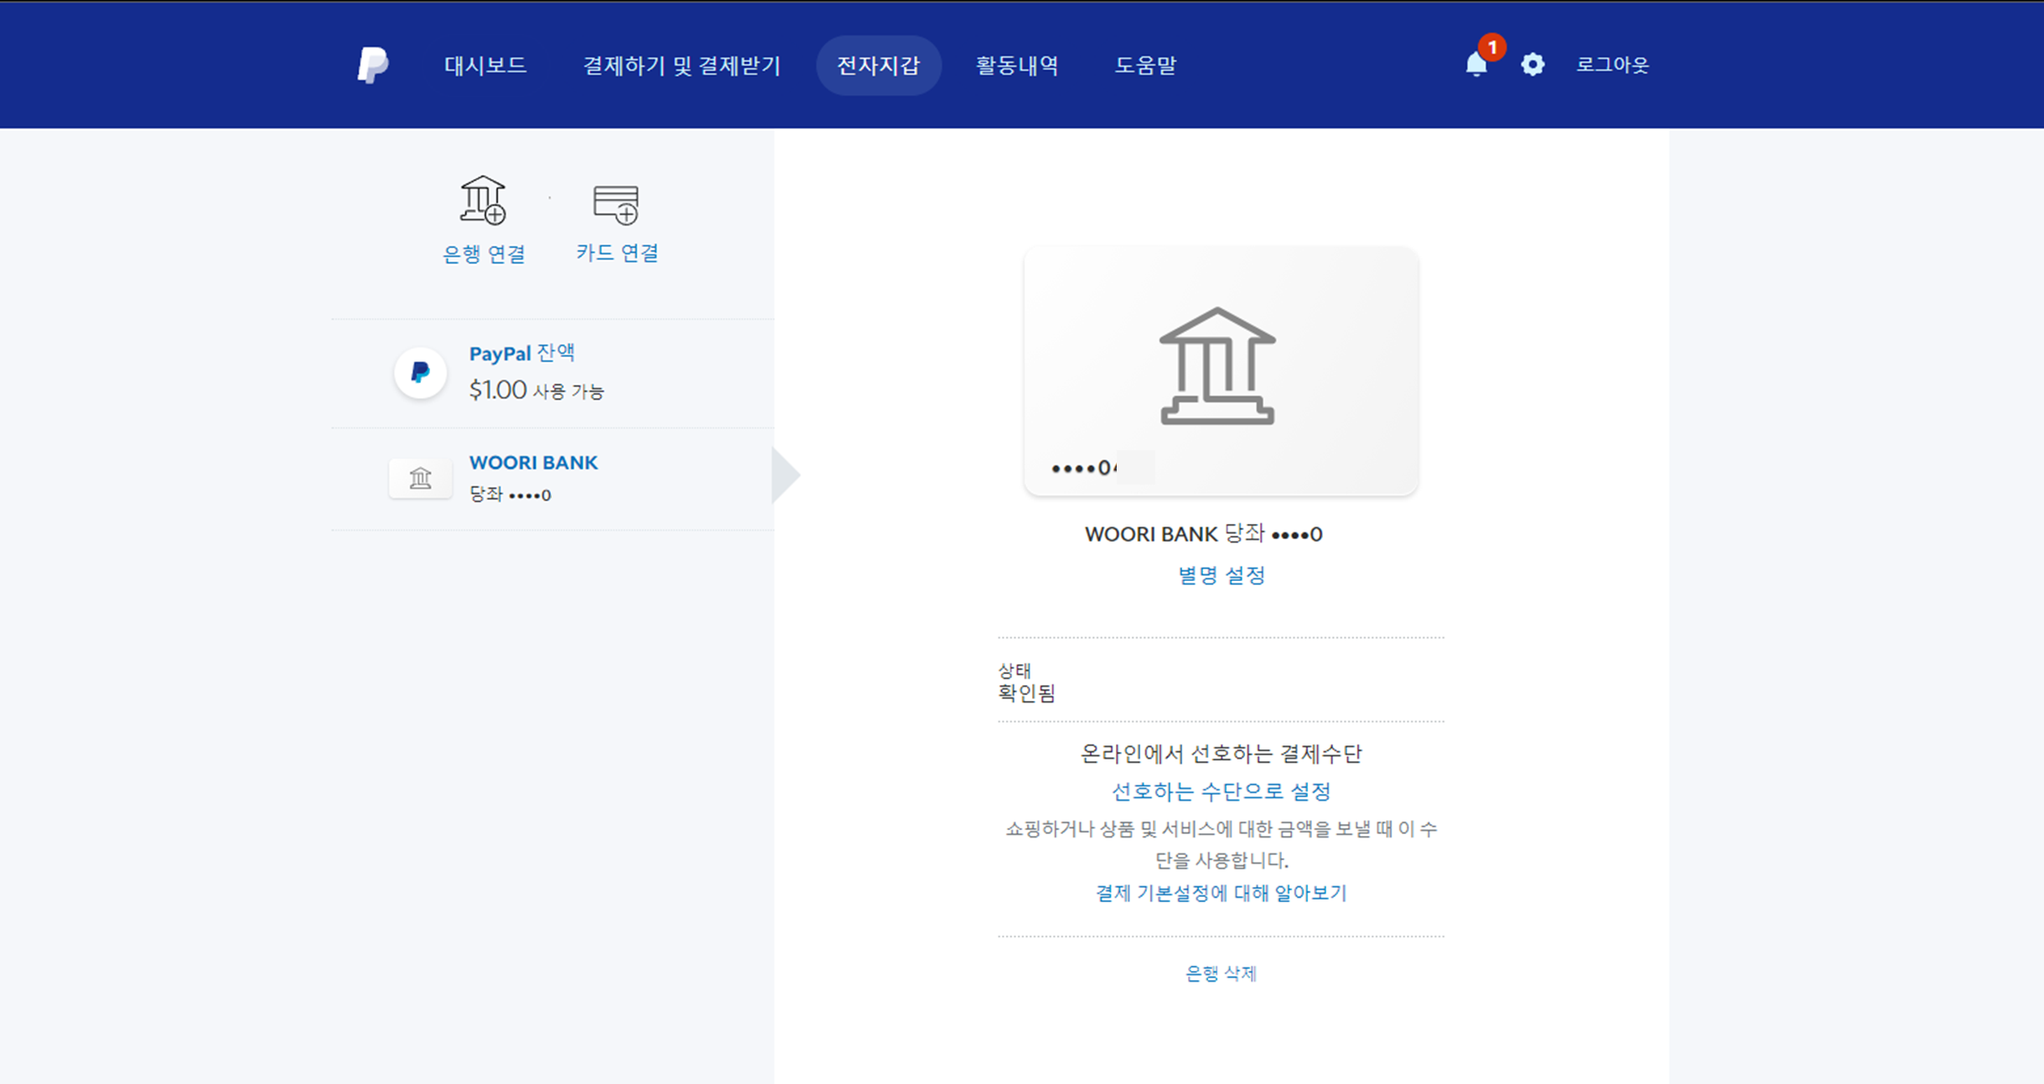The width and height of the screenshot is (2044, 1084).
Task: Click the link card icon
Action: (616, 204)
